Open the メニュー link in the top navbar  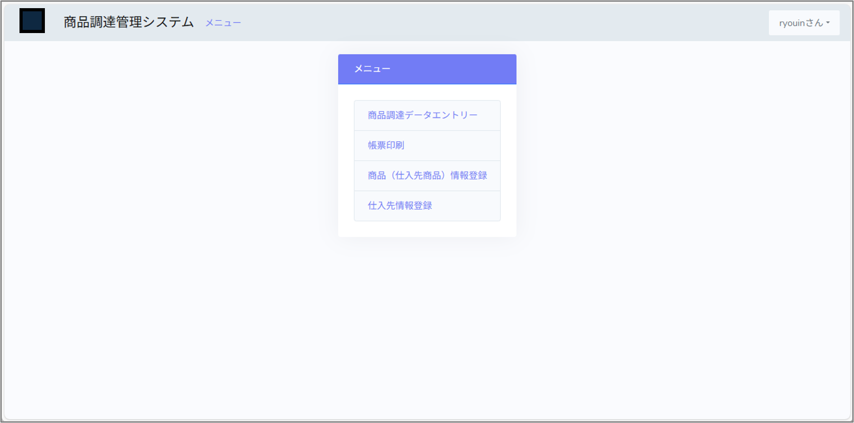click(x=223, y=23)
